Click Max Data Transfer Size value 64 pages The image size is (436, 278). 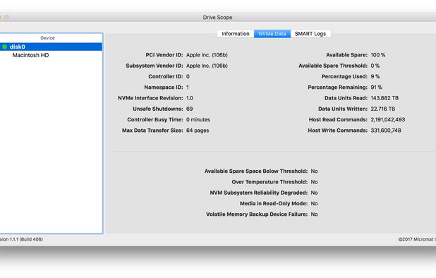tap(198, 131)
